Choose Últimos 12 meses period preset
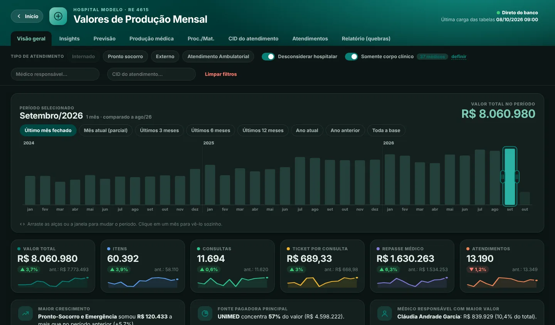Viewport: 555px width, 325px height. 263,131
